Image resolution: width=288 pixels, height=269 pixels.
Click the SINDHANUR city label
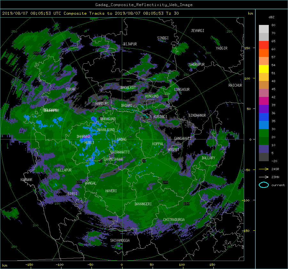point(197,115)
